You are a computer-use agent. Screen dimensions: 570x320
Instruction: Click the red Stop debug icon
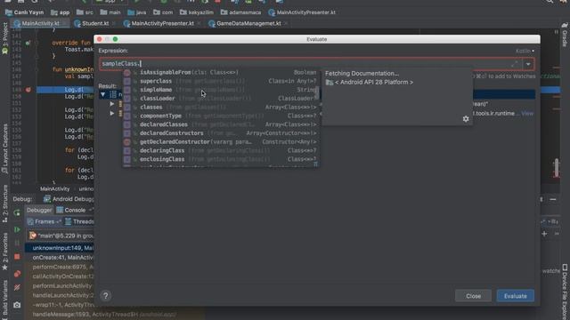pyautogui.click(x=17, y=257)
